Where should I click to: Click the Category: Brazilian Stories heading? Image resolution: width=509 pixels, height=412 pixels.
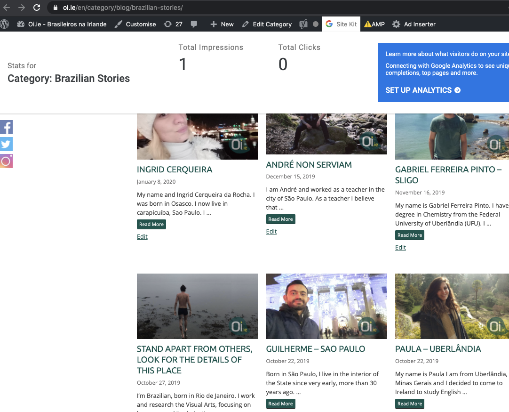69,78
